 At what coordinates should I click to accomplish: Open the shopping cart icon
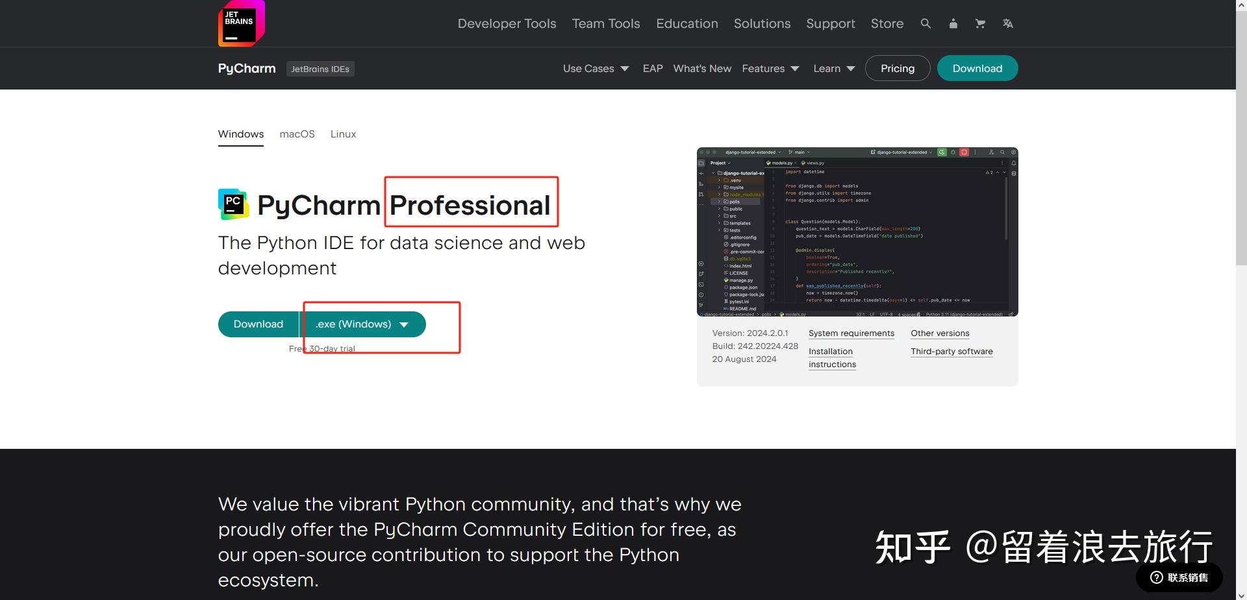point(980,23)
